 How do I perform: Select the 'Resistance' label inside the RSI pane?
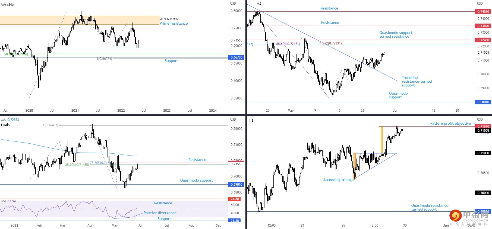click(x=163, y=203)
